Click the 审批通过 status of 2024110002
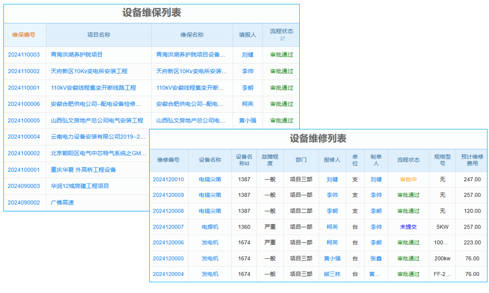The image size is (489, 293). [282, 71]
